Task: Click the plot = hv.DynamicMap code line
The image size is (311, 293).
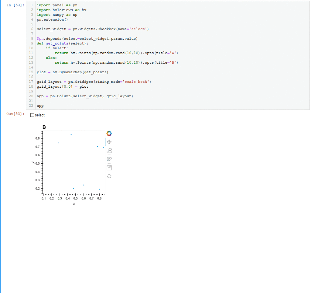Action: 72,72
